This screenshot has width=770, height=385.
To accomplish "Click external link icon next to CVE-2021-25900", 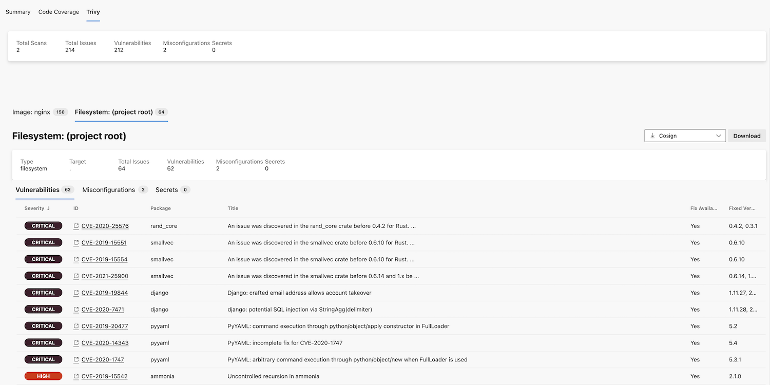I will [77, 276].
